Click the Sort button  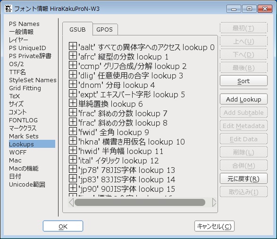click(243, 81)
